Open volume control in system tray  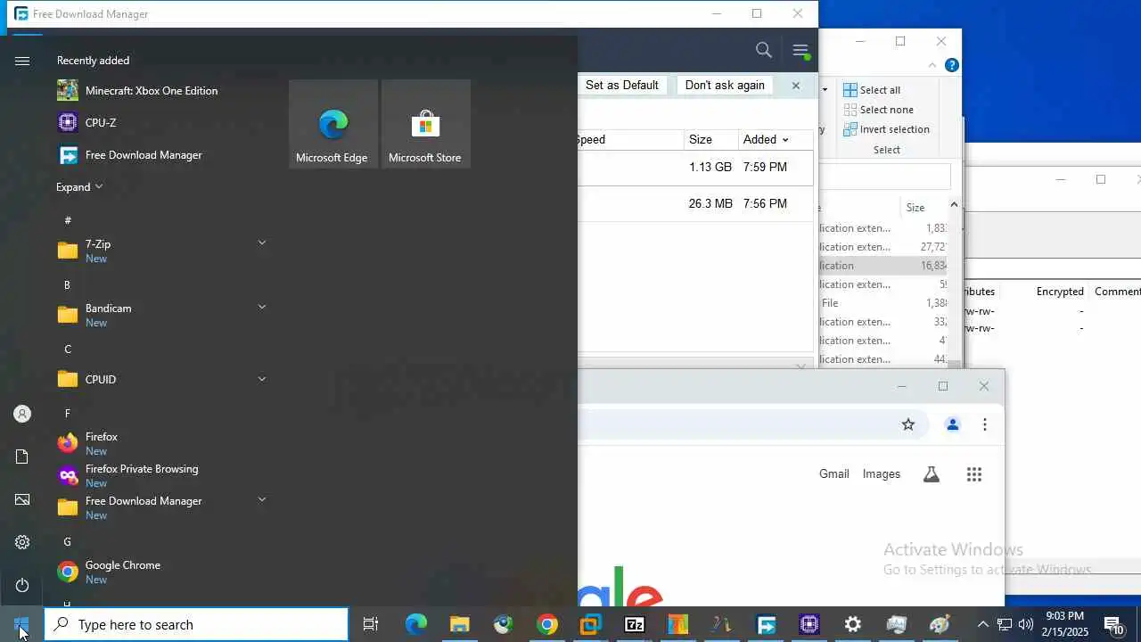click(1026, 625)
